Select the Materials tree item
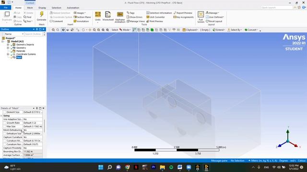 click(x=21, y=51)
